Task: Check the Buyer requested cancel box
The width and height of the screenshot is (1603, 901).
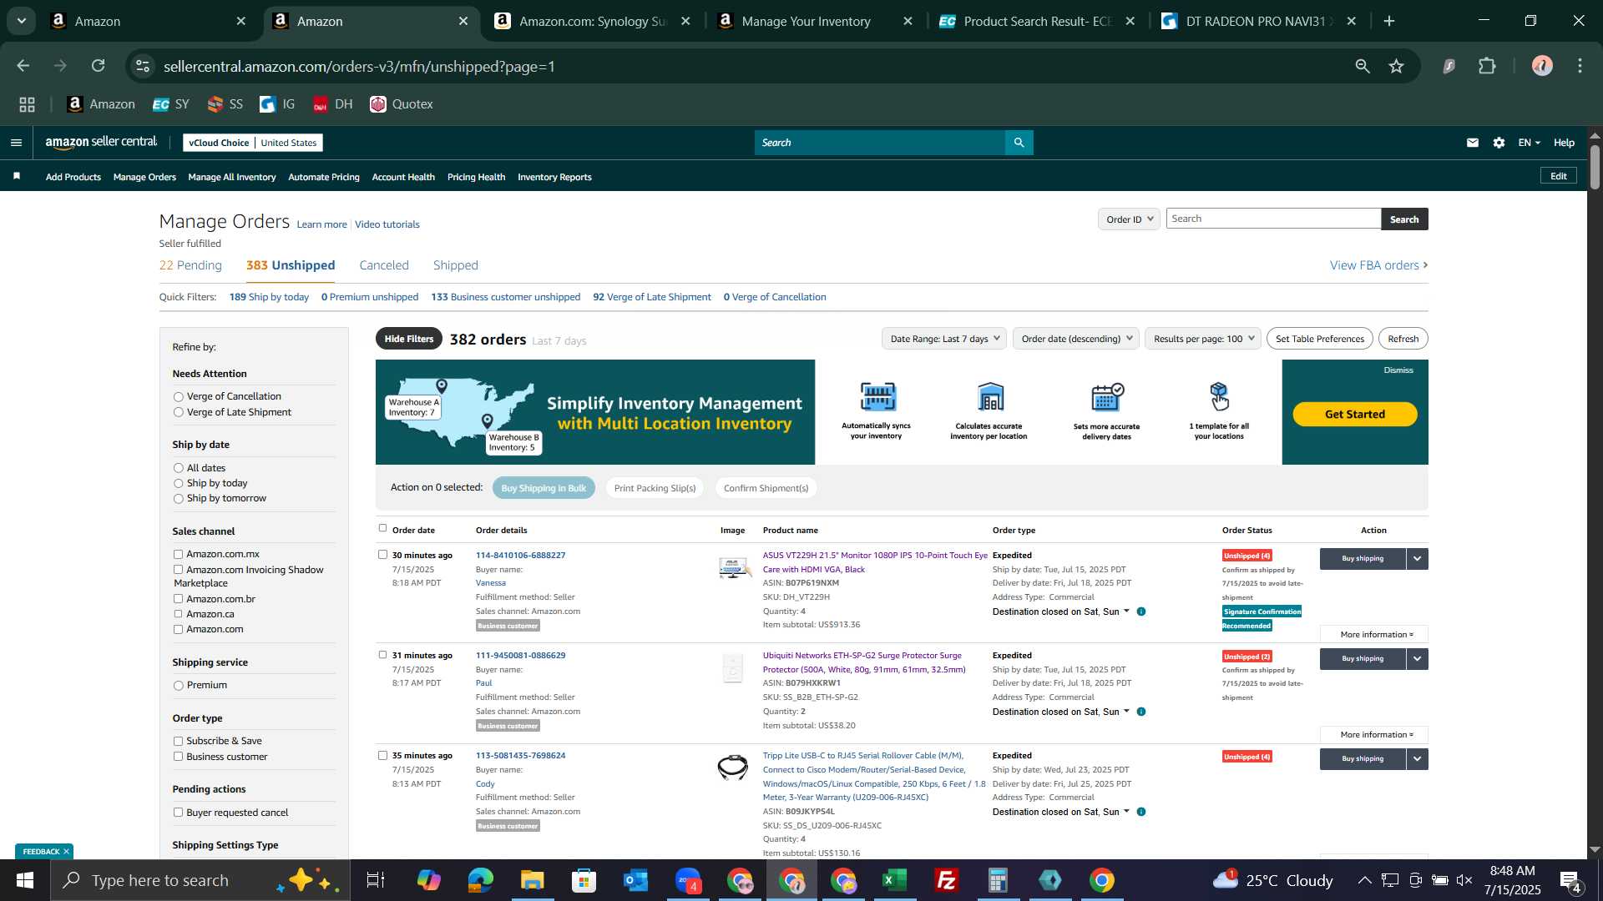Action: 178,813
